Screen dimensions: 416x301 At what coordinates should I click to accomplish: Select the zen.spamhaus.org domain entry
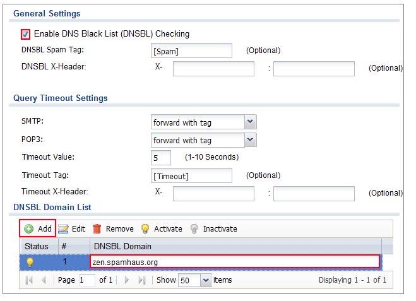234,261
